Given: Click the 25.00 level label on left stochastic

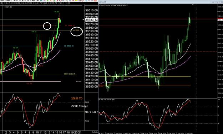Looking at the screenshot, I should pyautogui.click(x=87, y=102).
